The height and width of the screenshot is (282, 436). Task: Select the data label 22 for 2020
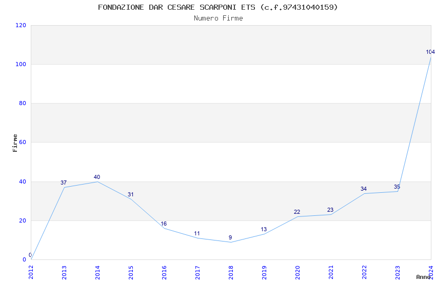point(297,212)
